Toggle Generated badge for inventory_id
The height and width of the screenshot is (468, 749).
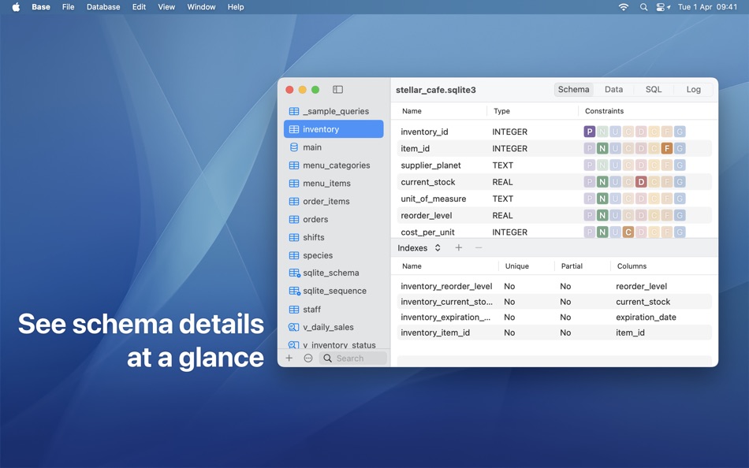tap(680, 132)
